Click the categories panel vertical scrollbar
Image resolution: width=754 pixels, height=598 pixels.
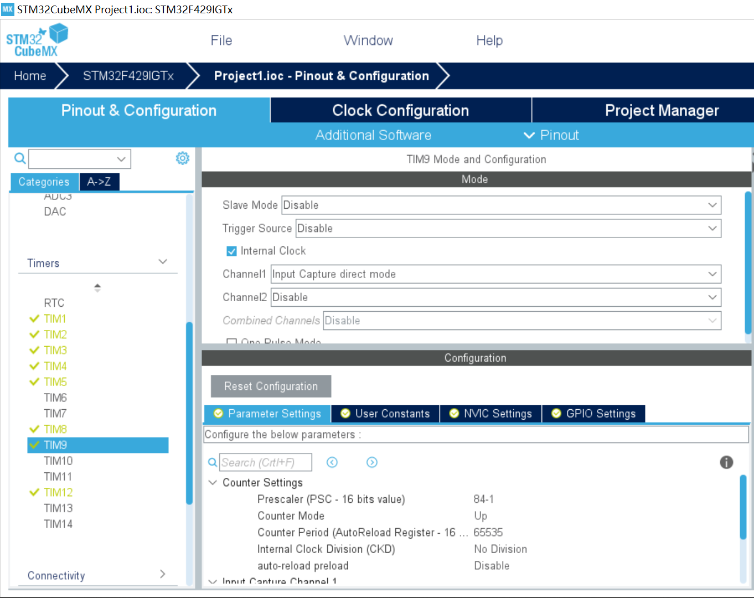pyautogui.click(x=189, y=413)
